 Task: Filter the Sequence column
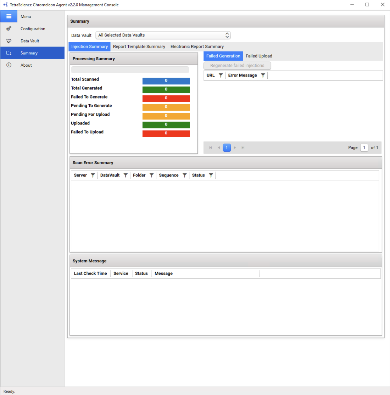pyautogui.click(x=185, y=175)
